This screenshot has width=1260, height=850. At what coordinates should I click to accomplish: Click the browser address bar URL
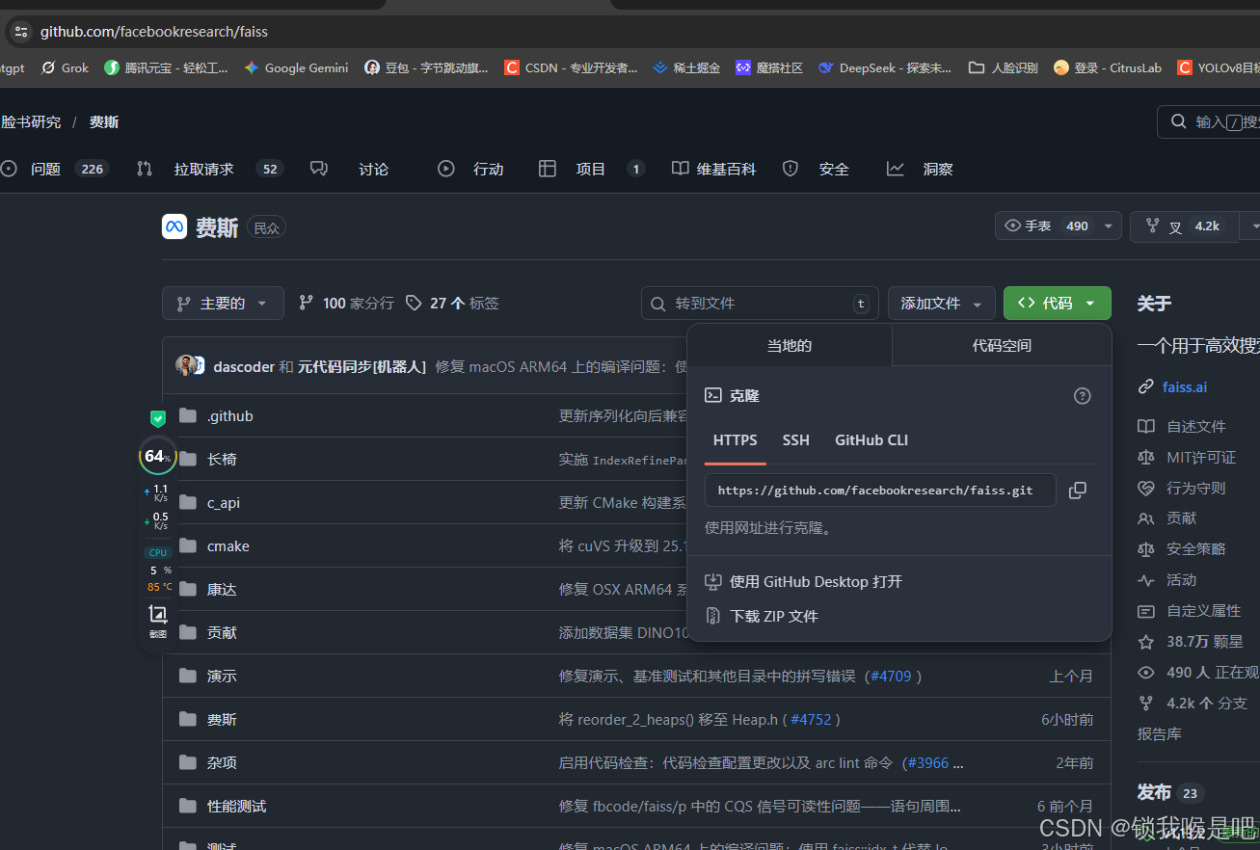(x=154, y=32)
